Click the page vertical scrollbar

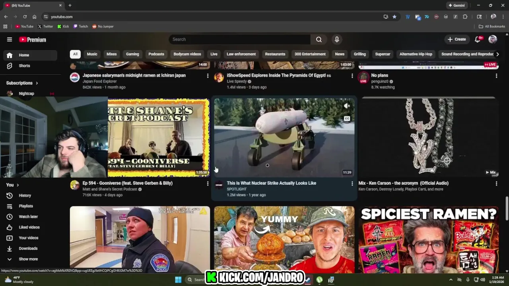(507, 208)
